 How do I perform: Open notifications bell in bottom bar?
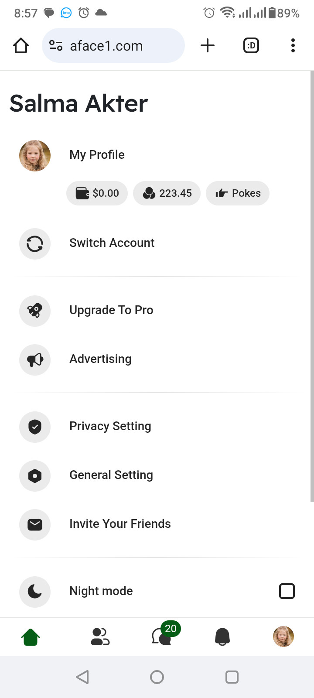222,637
